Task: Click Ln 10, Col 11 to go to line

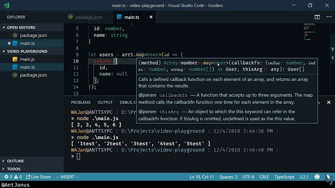Action: pos(201,177)
